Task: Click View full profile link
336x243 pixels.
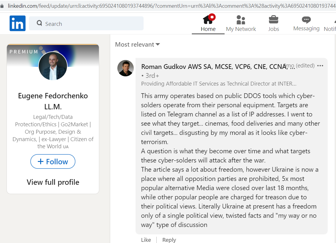Action: click(x=53, y=182)
